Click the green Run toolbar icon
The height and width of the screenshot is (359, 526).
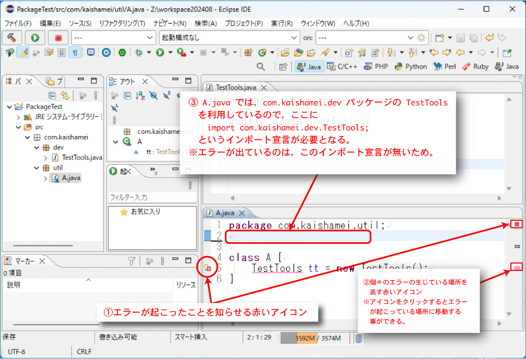tap(160, 52)
